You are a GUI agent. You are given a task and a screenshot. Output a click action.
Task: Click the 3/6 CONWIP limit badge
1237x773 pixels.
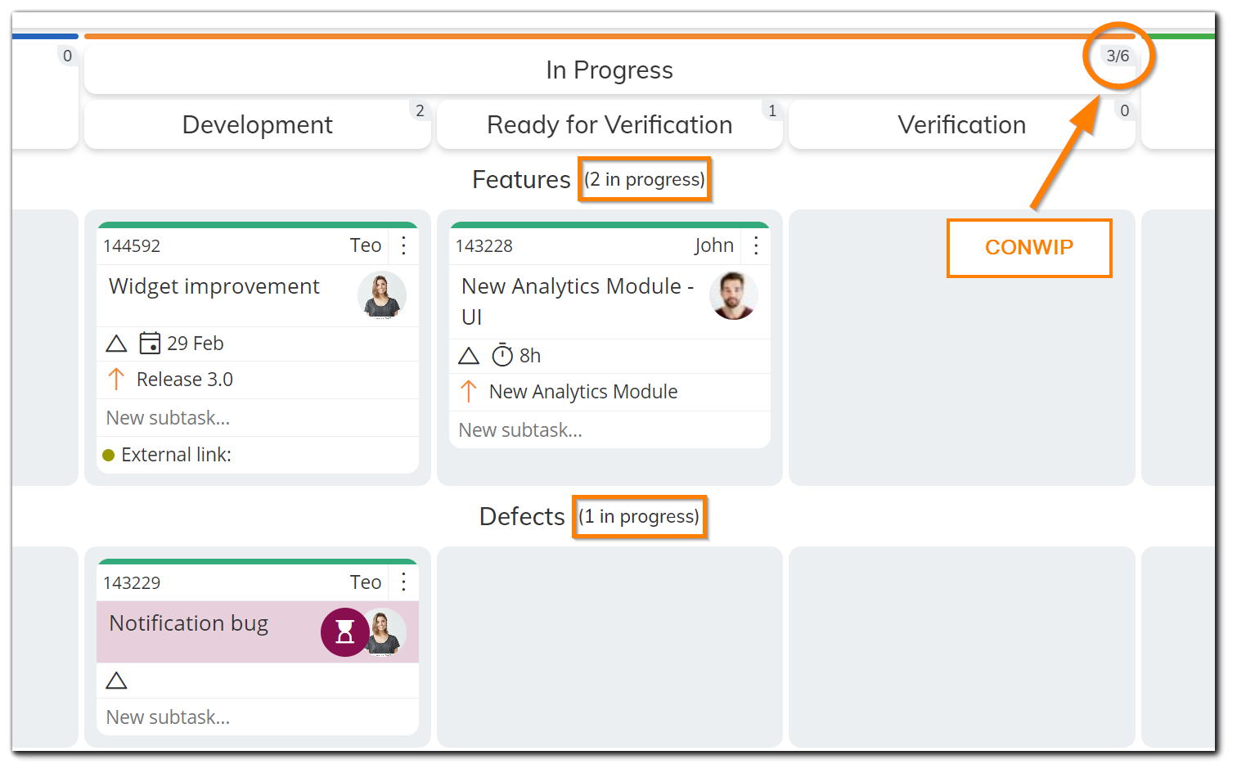(x=1118, y=56)
